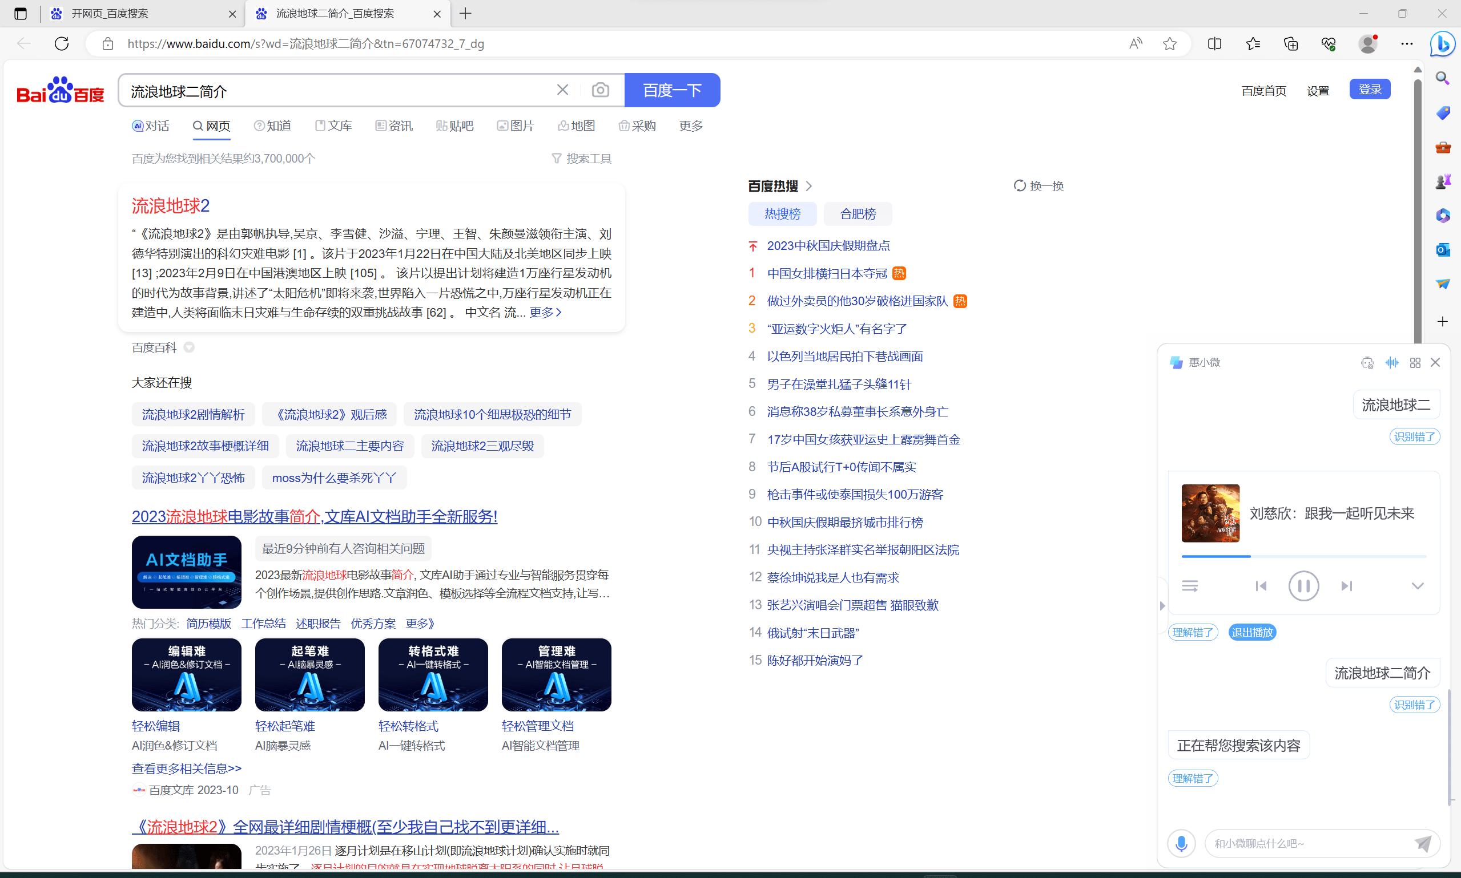Skip to next audio track

click(x=1347, y=586)
